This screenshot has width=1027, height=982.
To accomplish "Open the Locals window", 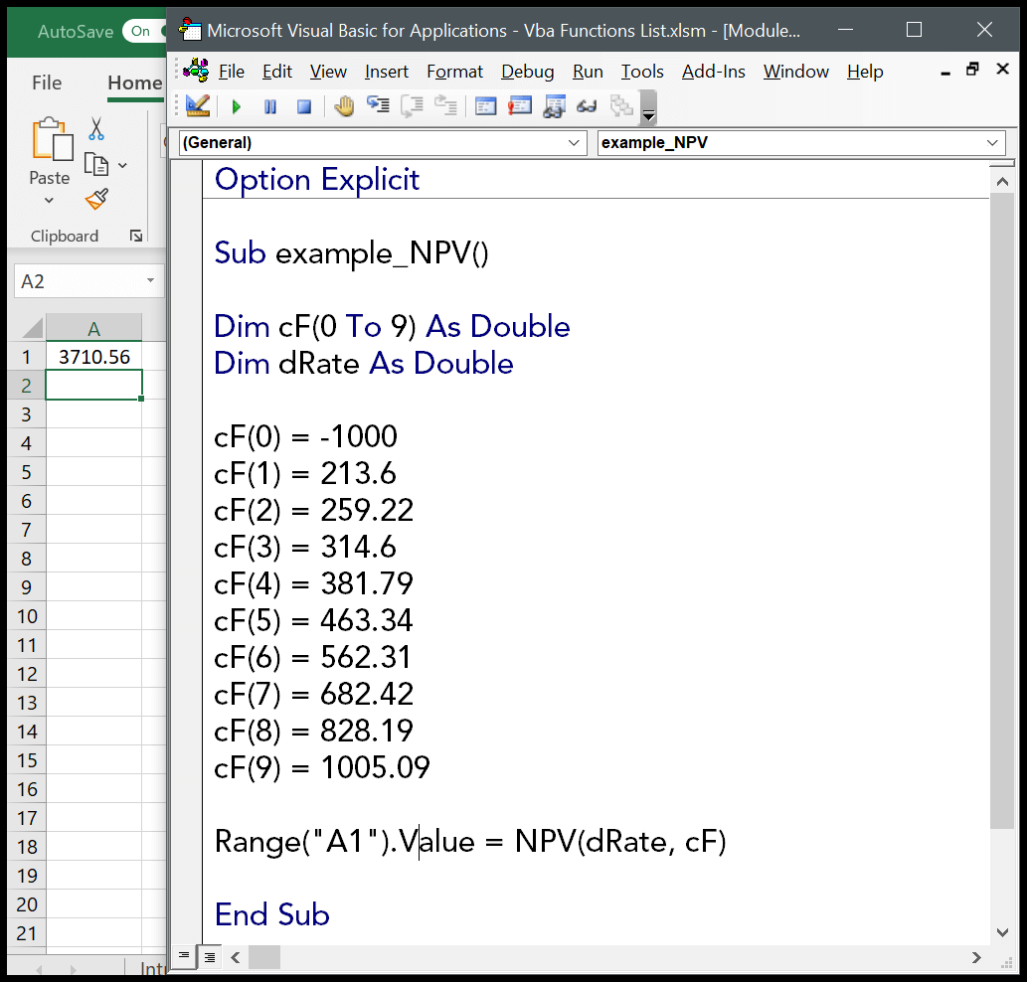I will pyautogui.click(x=485, y=105).
